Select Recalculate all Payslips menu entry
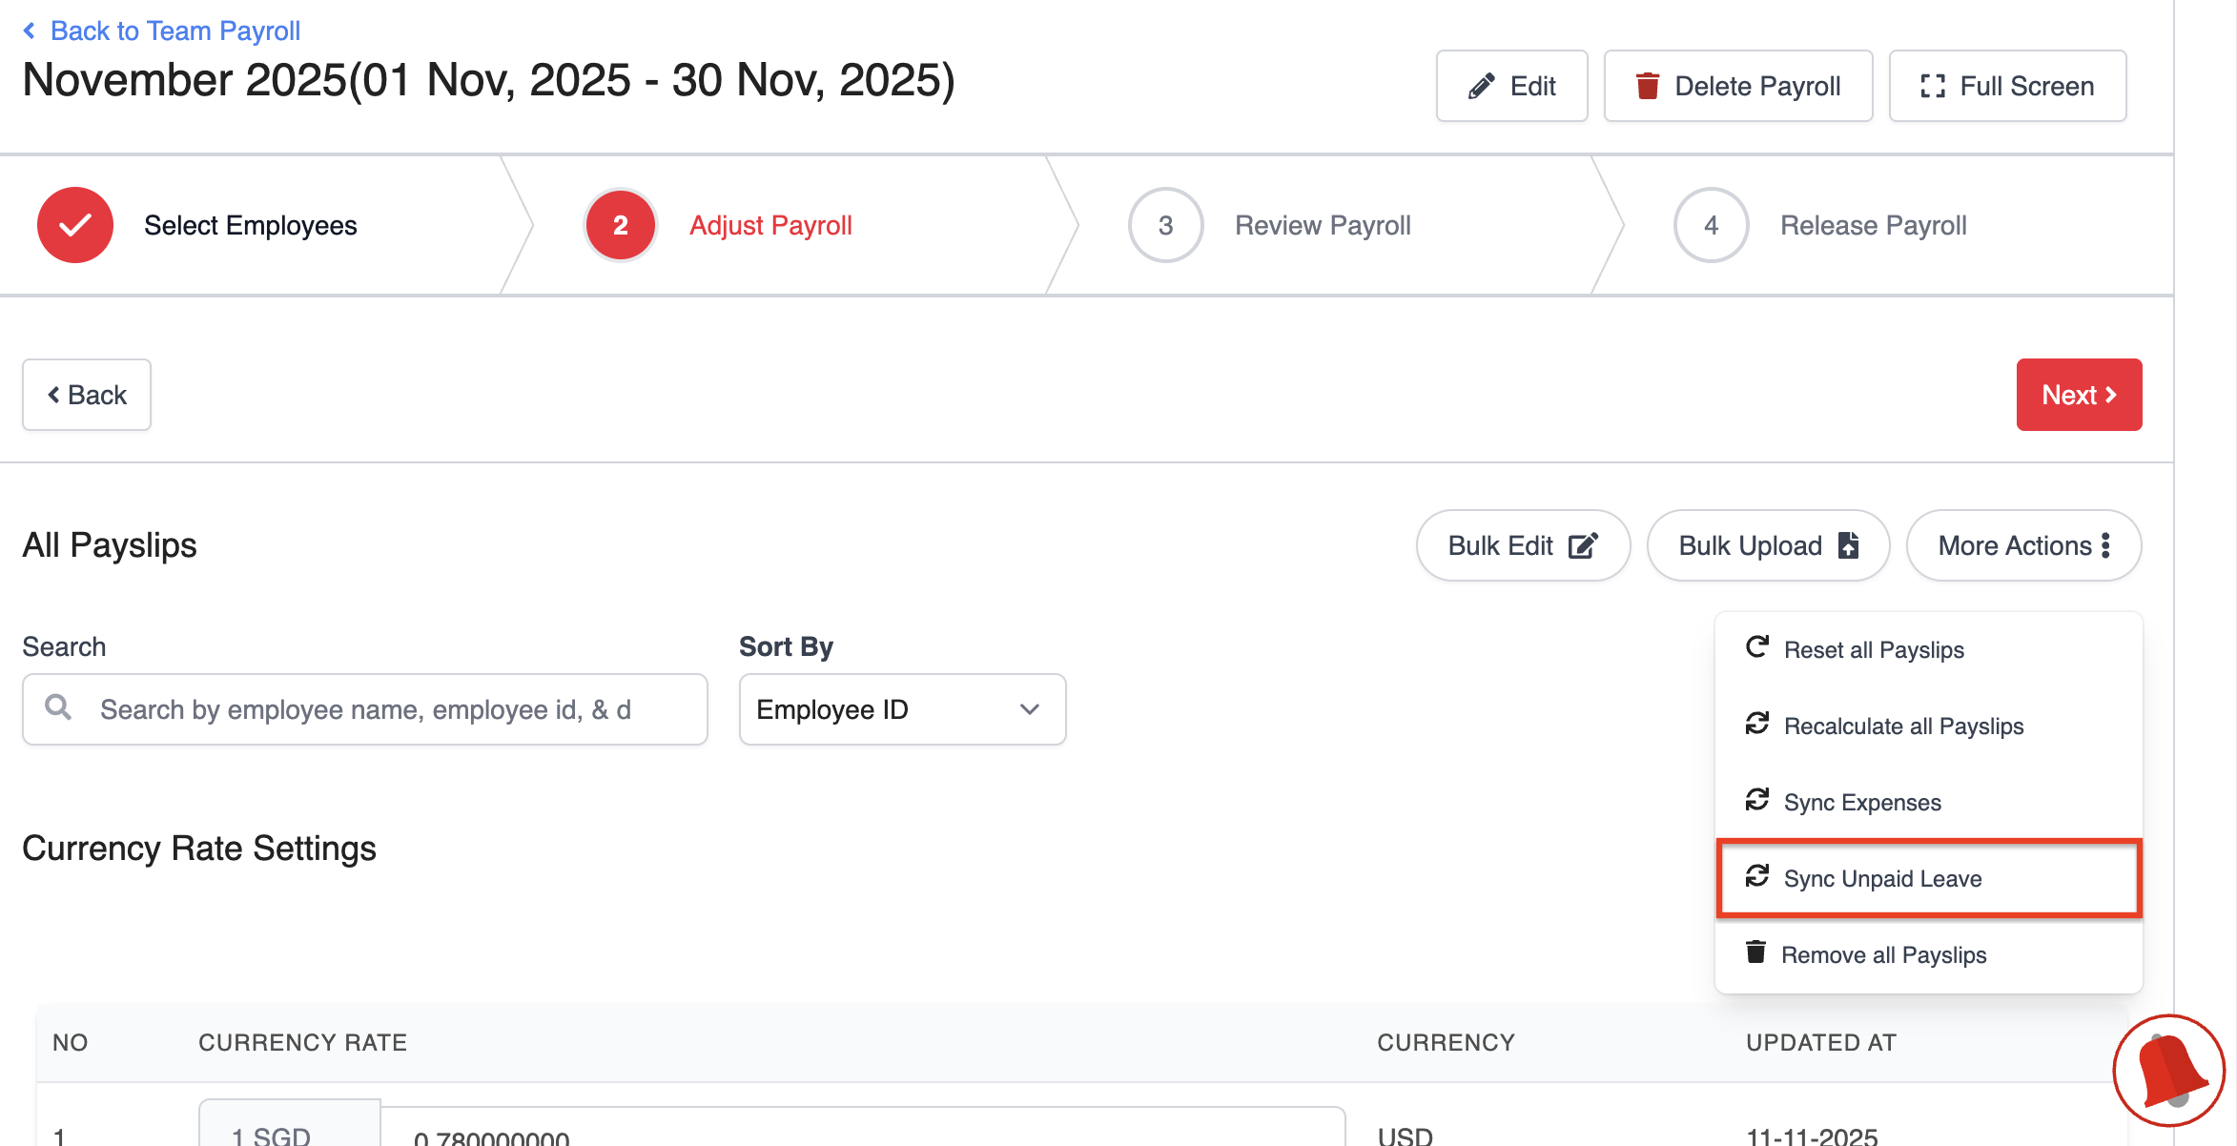 1902,726
